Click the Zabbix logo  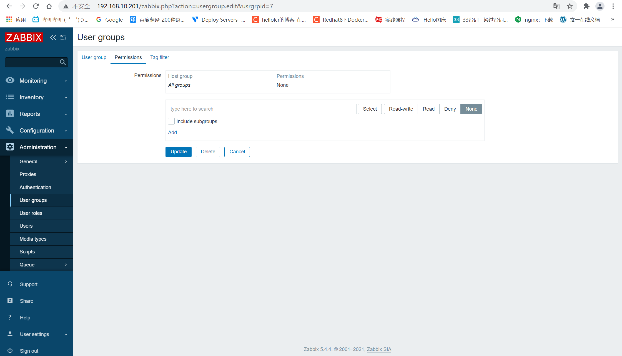click(24, 37)
